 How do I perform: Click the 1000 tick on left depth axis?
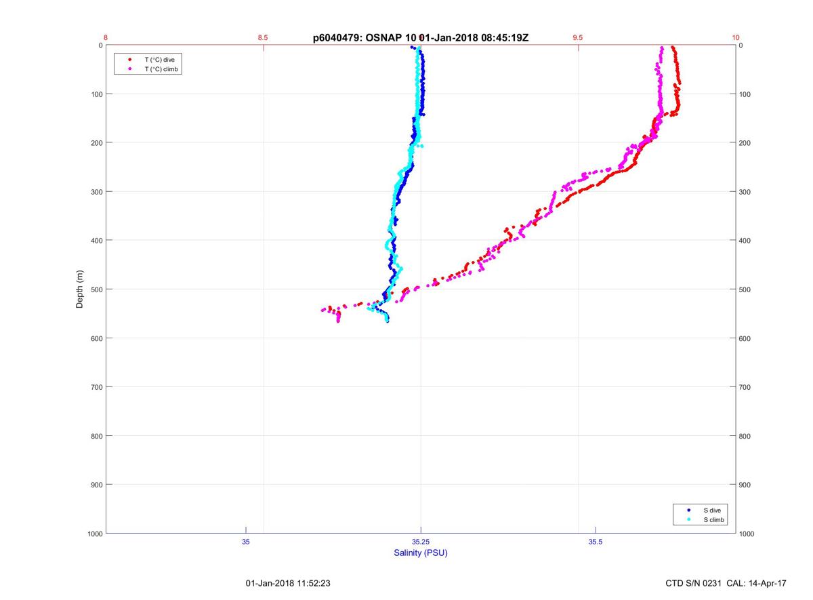[x=94, y=534]
